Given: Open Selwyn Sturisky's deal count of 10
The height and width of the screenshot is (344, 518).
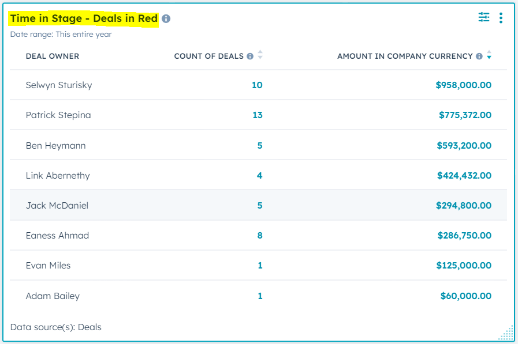Looking at the screenshot, I should point(257,85).
